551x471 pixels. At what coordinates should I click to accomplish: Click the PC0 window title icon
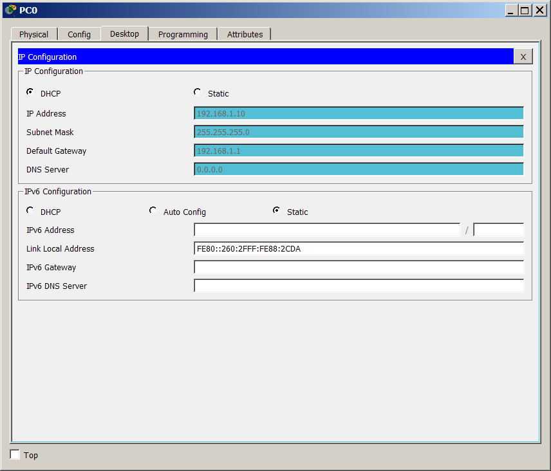(10, 10)
